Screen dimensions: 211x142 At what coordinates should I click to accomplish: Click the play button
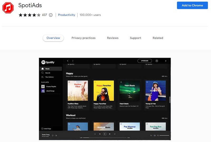(x=105, y=134)
